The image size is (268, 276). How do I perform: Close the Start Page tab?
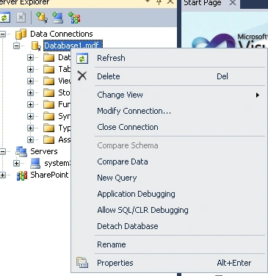(x=233, y=3)
